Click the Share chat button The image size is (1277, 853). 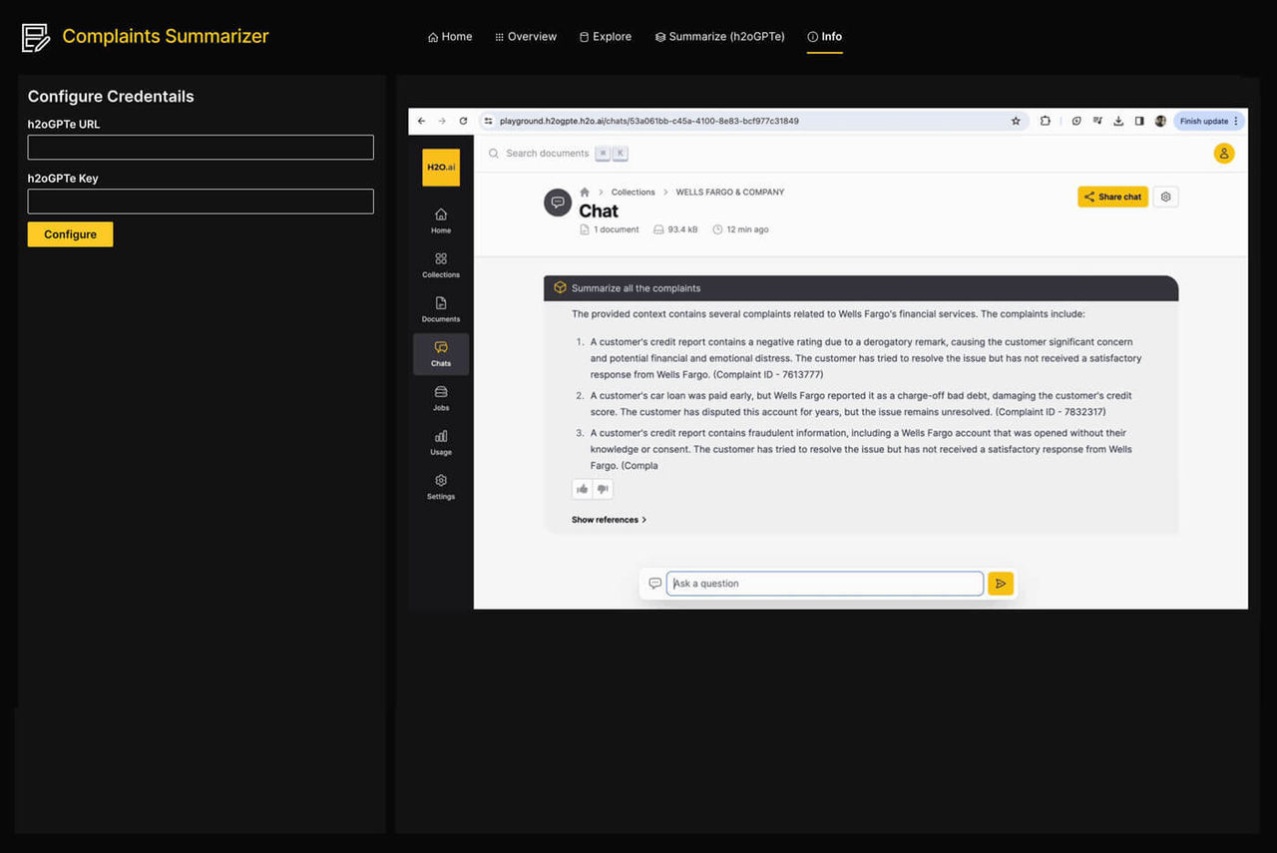click(1112, 197)
